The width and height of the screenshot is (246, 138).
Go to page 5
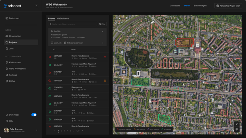coord(71,131)
